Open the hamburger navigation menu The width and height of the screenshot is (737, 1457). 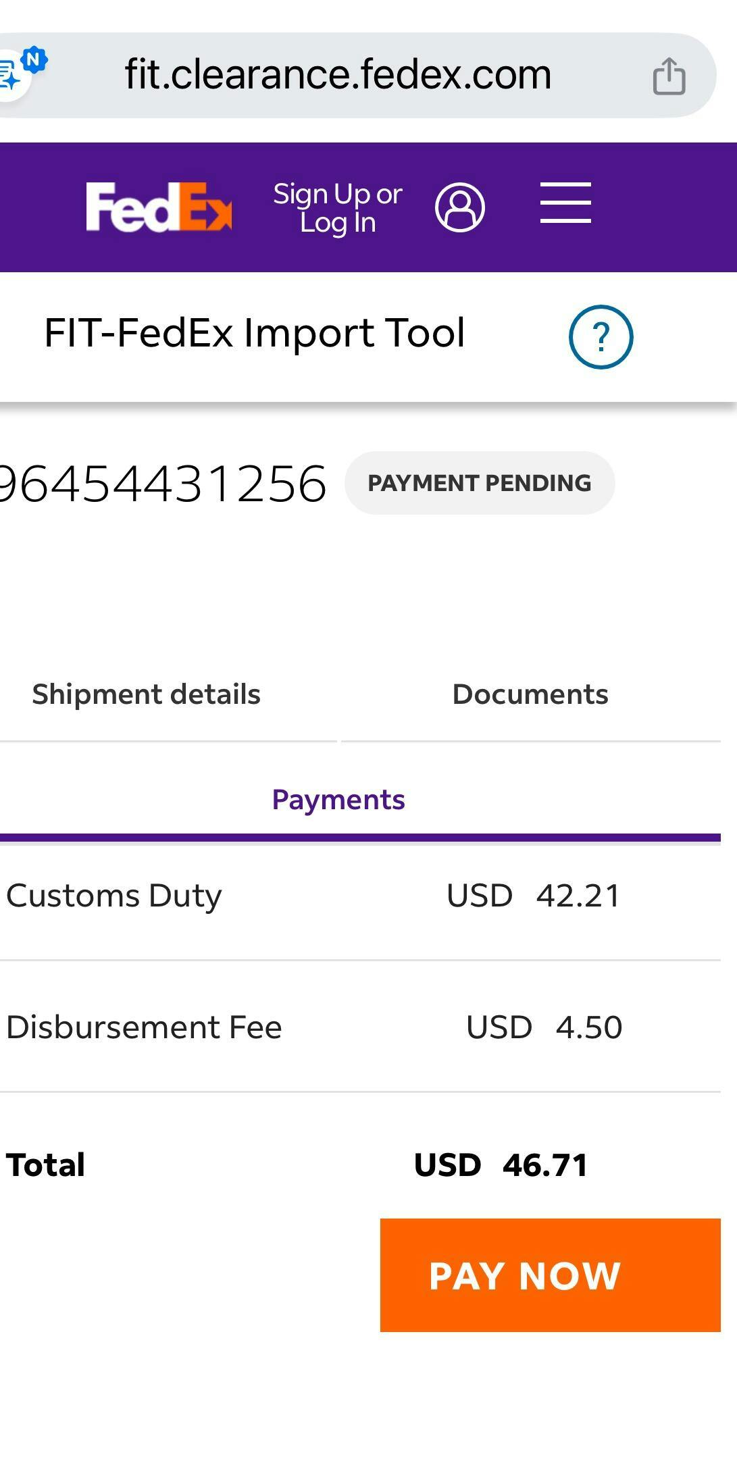coord(565,203)
